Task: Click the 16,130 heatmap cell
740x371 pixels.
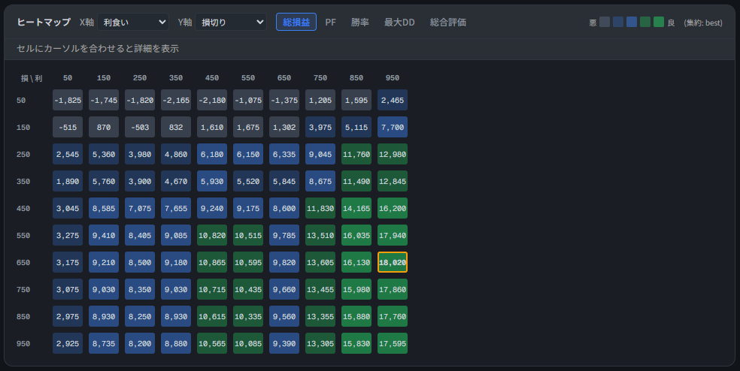Action: point(356,262)
